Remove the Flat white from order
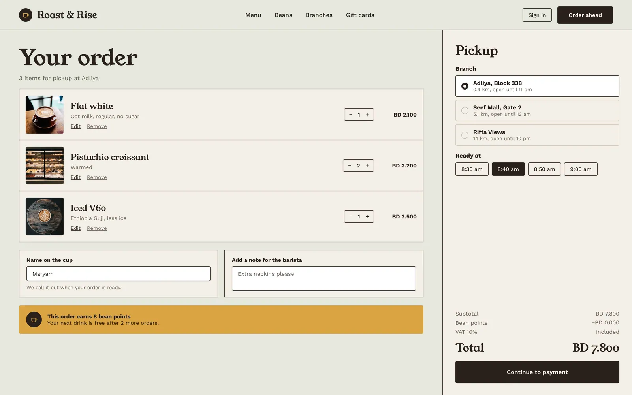 (97, 126)
